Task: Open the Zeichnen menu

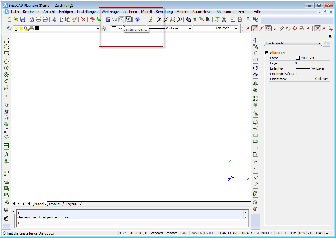Action: click(130, 12)
